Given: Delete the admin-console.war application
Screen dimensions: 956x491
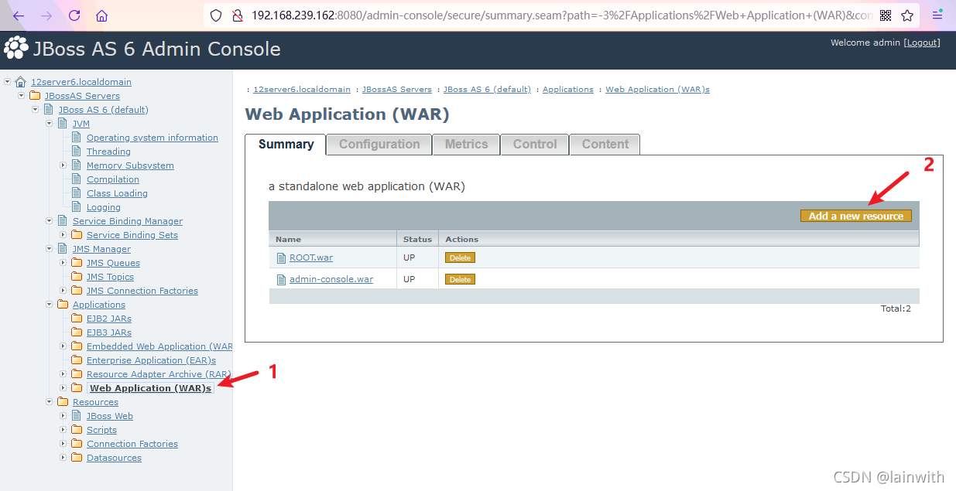Looking at the screenshot, I should (x=460, y=280).
